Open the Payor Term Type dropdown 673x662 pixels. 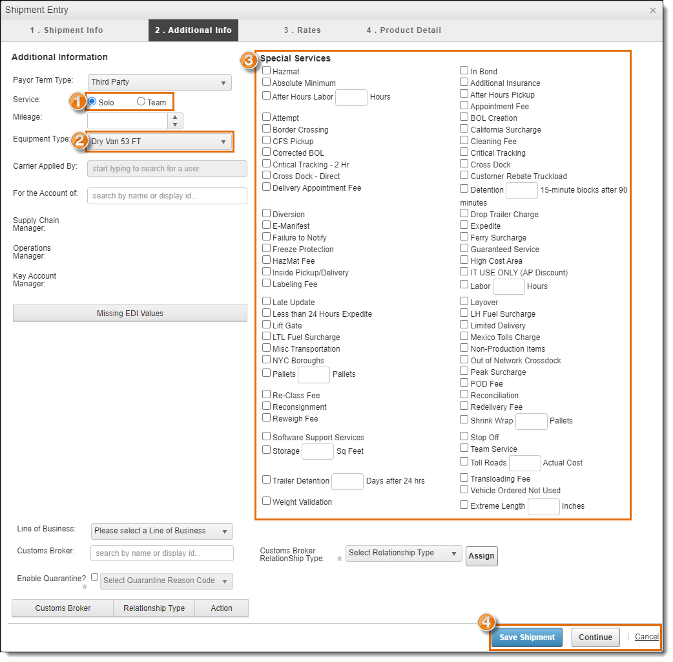click(x=160, y=82)
